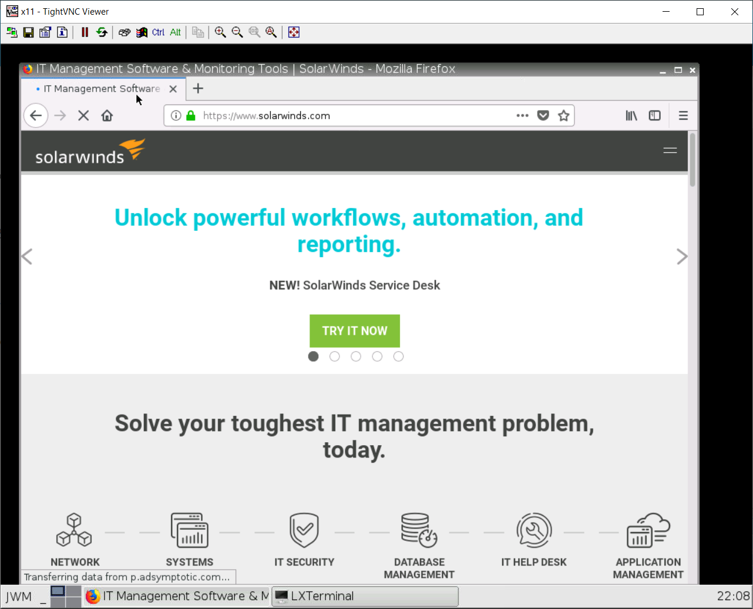Pause the TightVNC session with Pause icon
753x609 pixels.
85,32
